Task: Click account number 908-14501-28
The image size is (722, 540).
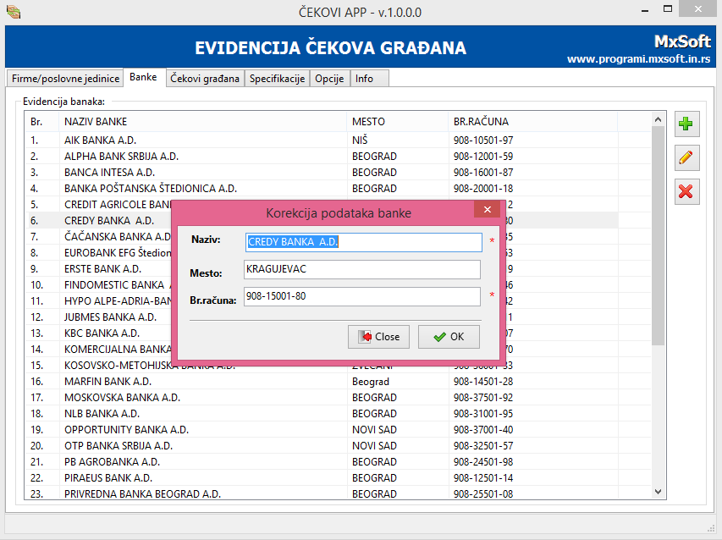Action: (483, 382)
